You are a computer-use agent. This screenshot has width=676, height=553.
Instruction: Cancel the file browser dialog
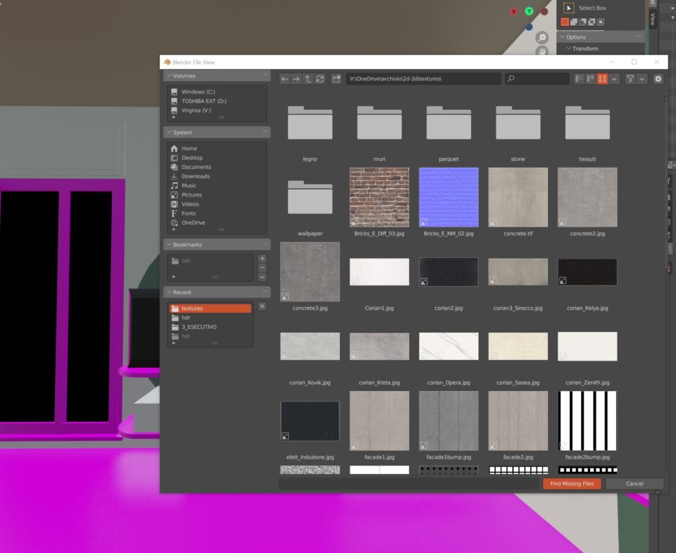click(634, 483)
